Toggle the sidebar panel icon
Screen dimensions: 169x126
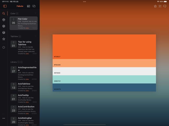pos(5,6)
